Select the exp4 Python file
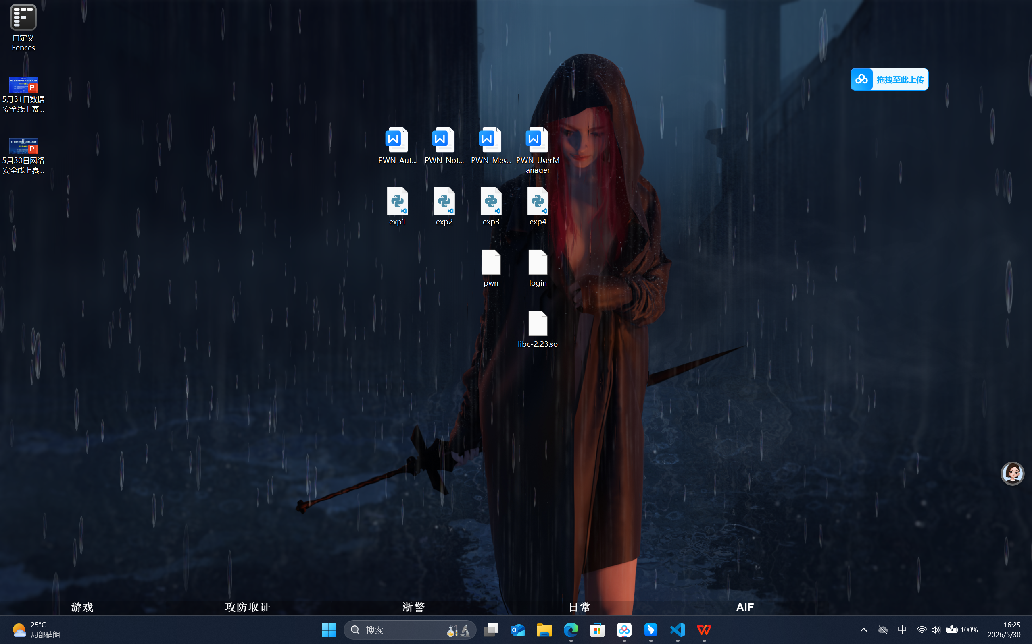Viewport: 1032px width, 644px height. 538,207
